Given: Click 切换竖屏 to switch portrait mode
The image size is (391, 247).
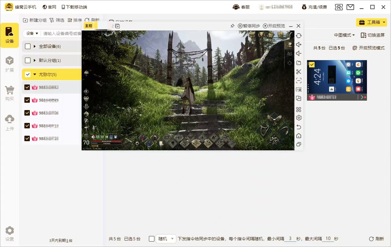Looking at the screenshot, I should click(372, 35).
